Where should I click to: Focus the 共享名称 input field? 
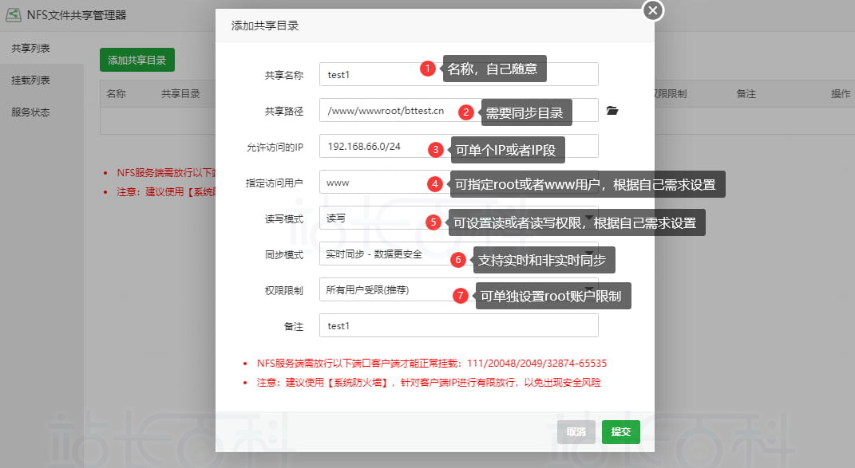[x=367, y=74]
